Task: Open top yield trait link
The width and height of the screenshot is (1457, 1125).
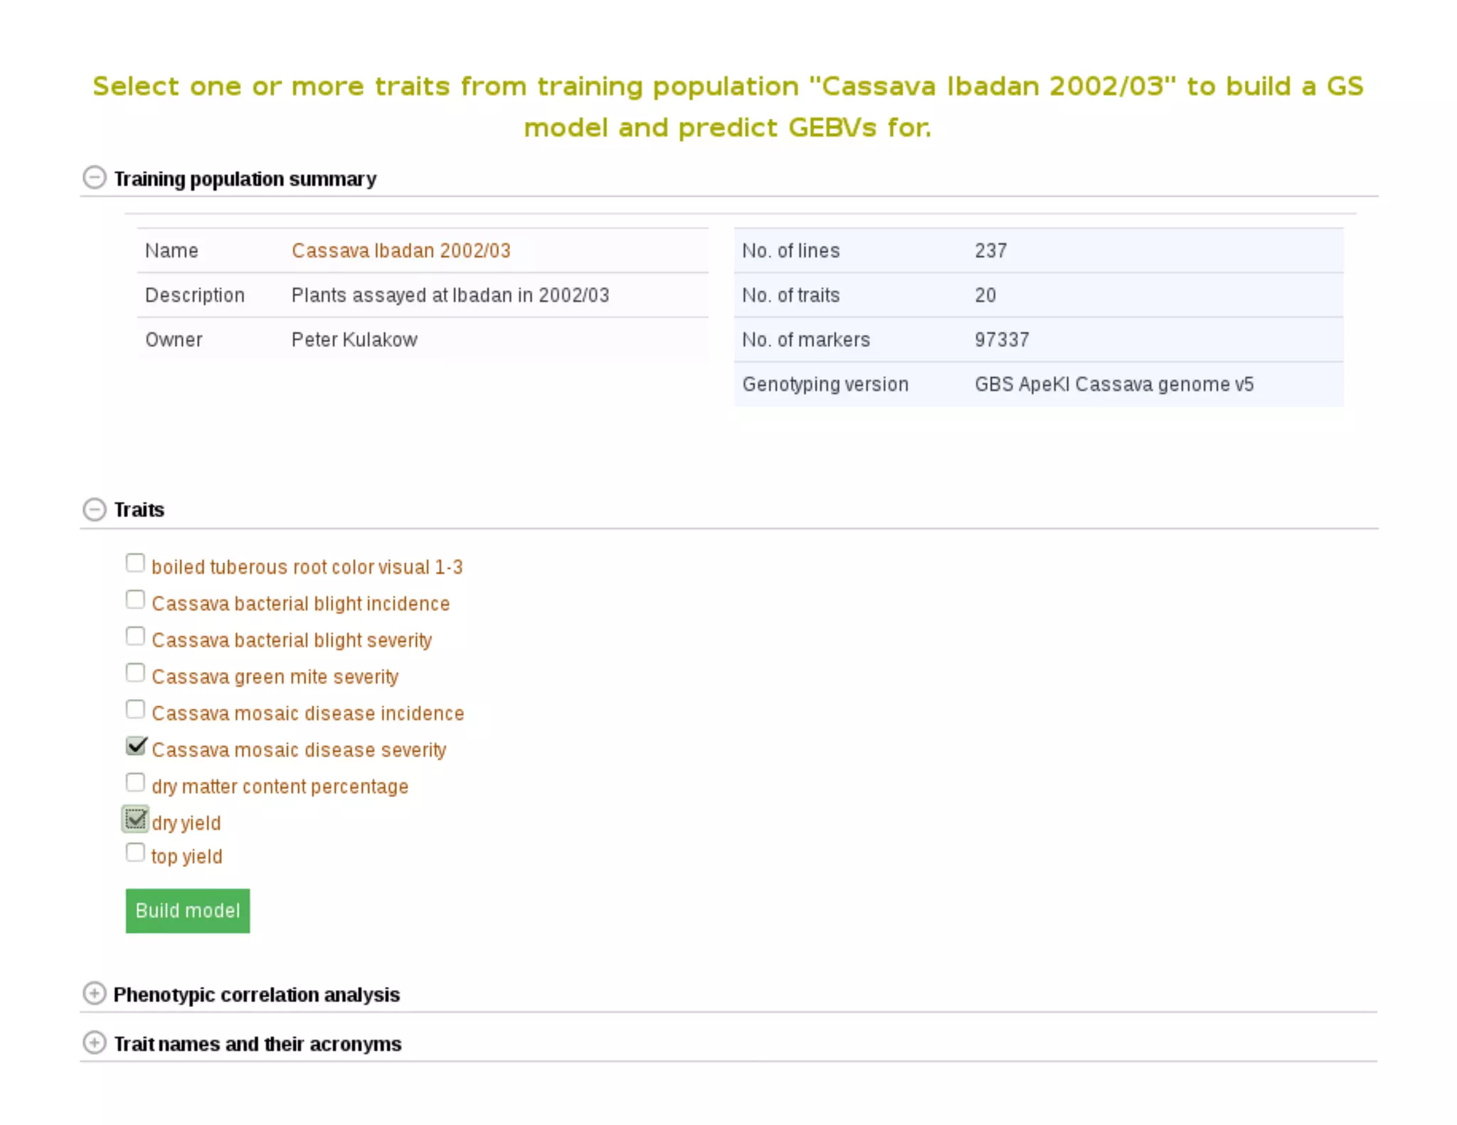Action: [186, 856]
